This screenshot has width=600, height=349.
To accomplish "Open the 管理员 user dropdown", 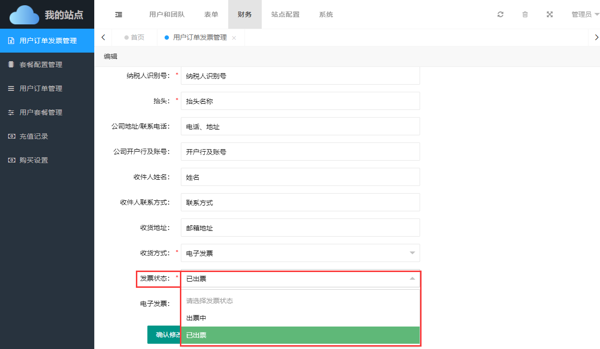I will coord(585,14).
